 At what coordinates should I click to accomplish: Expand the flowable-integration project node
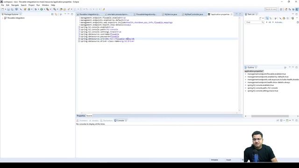[3, 18]
